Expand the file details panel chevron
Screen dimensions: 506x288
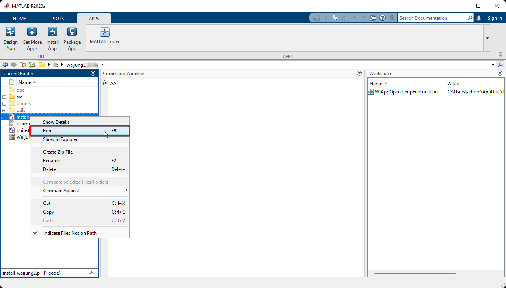tap(91, 273)
